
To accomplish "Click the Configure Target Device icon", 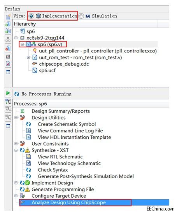I will (x=22, y=196).
